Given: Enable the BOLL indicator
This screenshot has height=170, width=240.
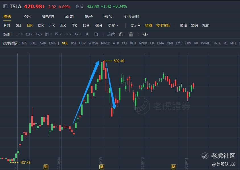Looking at the screenshot, I should click(x=33, y=43).
